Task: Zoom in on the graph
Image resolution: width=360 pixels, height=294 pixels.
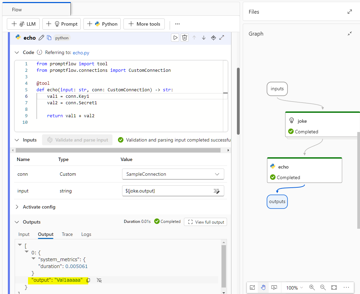Action: [x=312, y=288]
